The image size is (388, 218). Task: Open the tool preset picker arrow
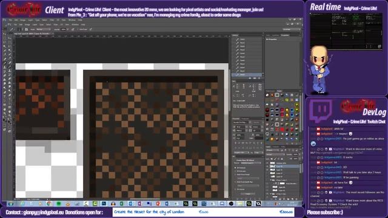15,29
